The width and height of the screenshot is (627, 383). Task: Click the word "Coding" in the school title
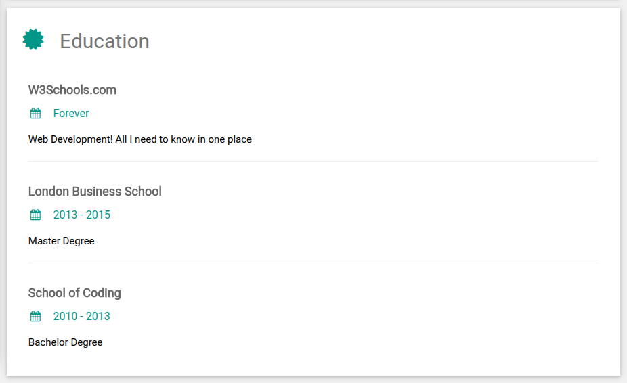coord(102,293)
